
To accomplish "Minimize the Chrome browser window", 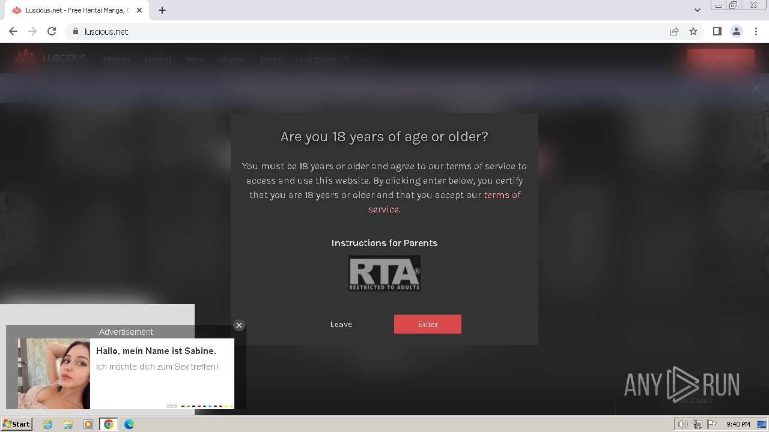I will pyautogui.click(x=718, y=5).
